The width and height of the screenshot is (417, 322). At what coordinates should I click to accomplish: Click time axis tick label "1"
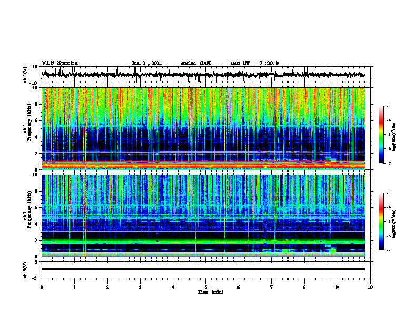click(x=74, y=287)
